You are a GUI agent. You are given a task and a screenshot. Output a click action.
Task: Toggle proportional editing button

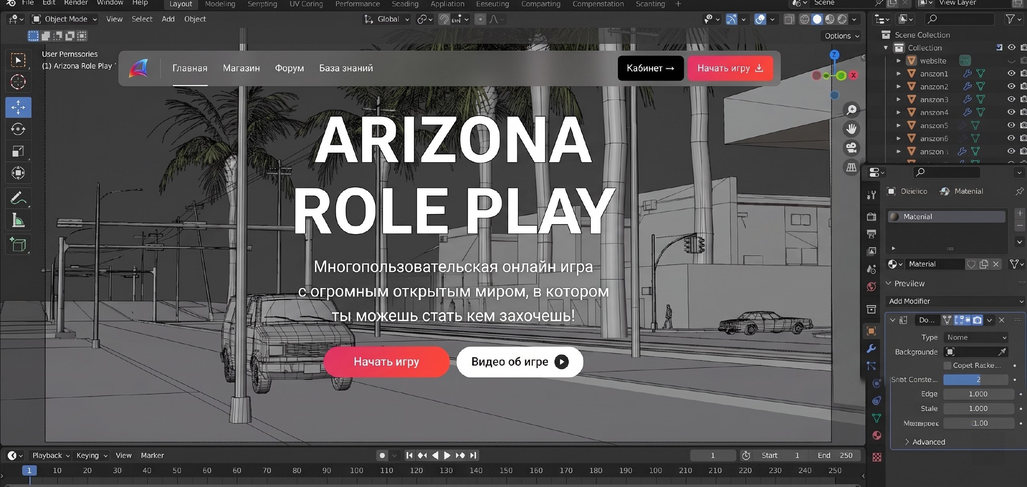click(x=480, y=19)
